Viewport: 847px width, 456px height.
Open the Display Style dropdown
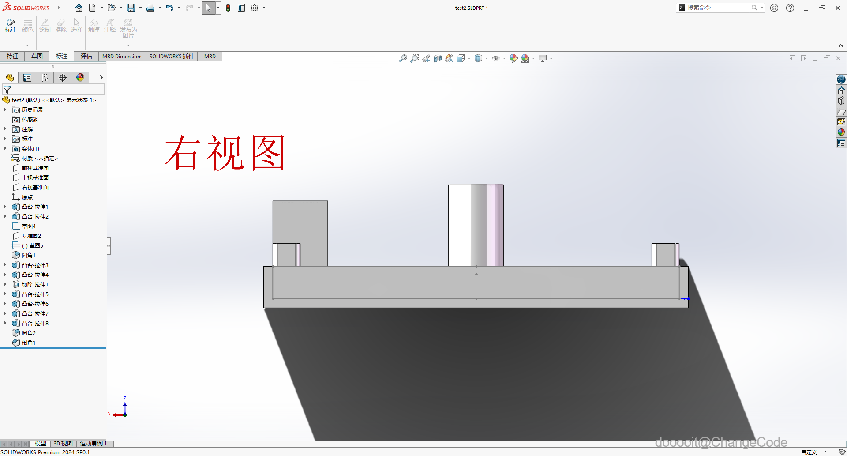[487, 58]
